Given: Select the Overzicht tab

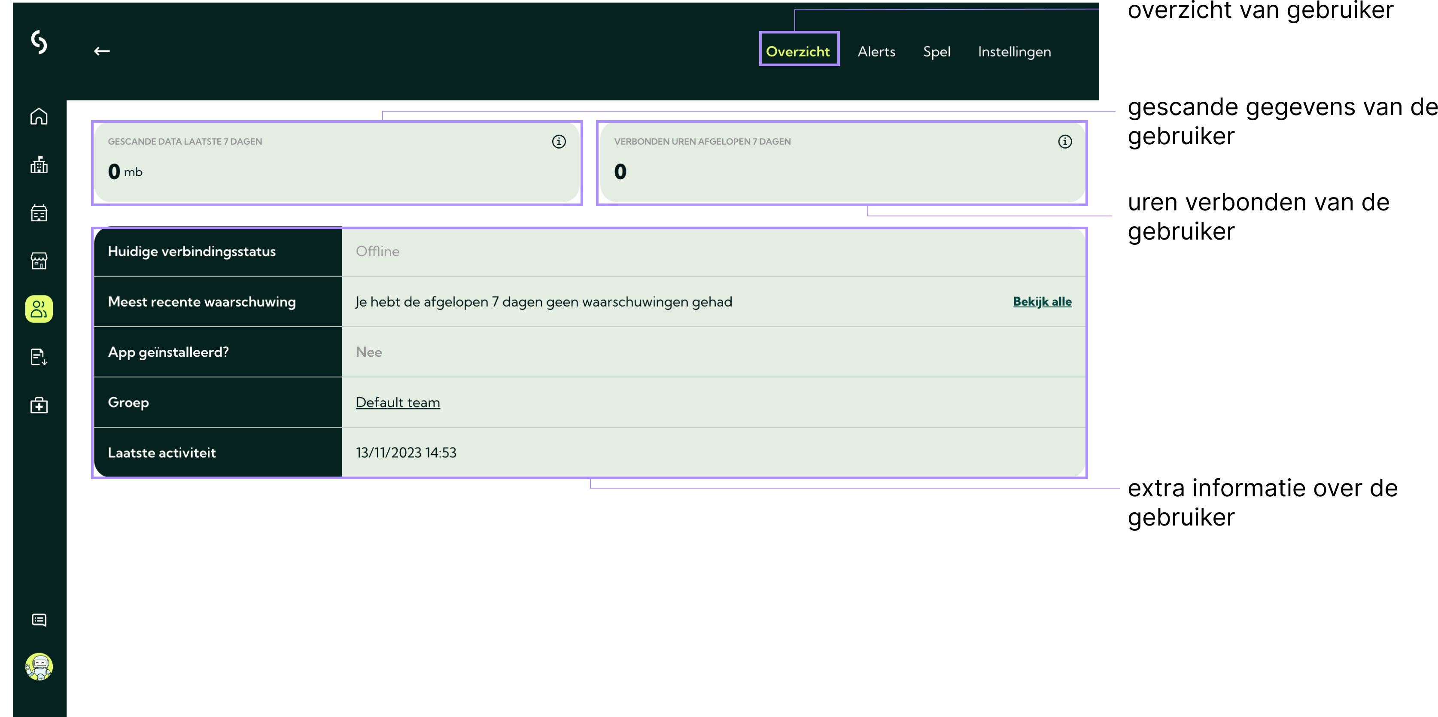Looking at the screenshot, I should tap(798, 52).
